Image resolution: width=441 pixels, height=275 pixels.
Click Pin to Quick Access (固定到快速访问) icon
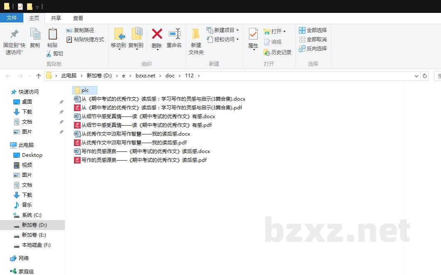pos(15,34)
